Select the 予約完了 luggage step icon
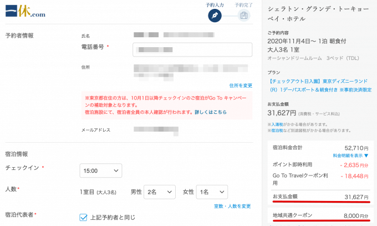377x226 pixels. 244,16
